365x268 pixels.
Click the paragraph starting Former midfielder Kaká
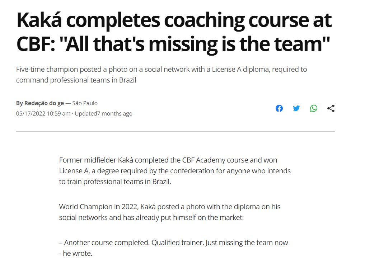click(x=175, y=171)
